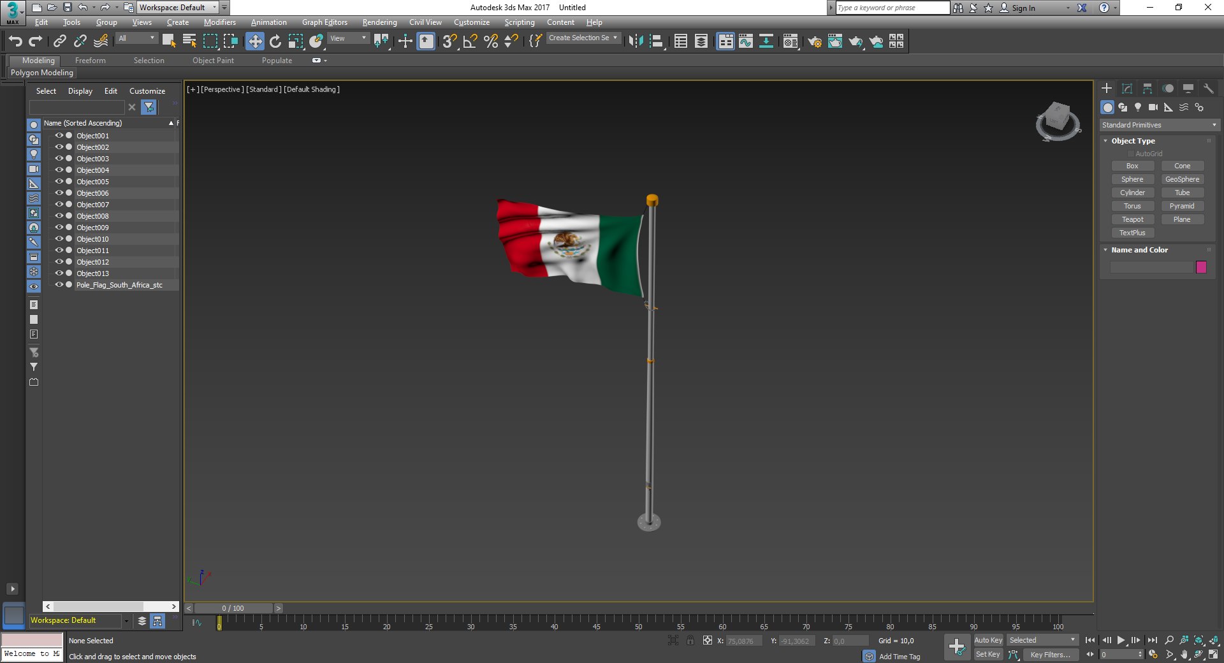Open the Select by Name list icon
The width and height of the screenshot is (1224, 663).
(x=189, y=41)
